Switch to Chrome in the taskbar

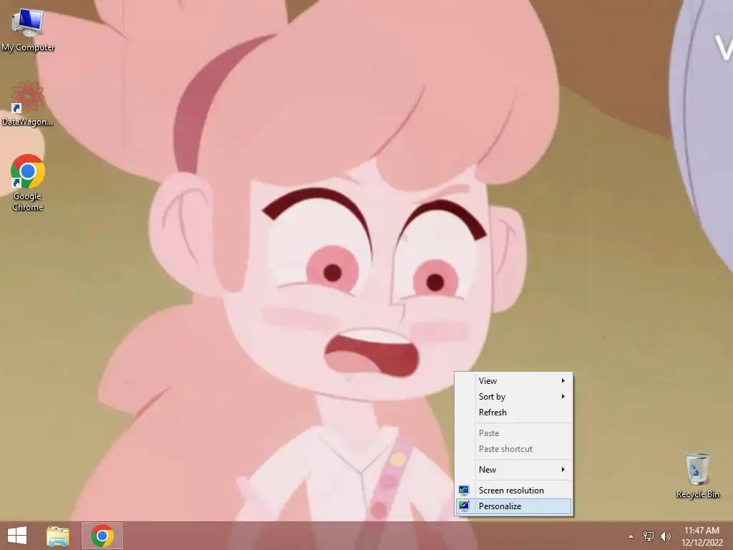(x=102, y=536)
